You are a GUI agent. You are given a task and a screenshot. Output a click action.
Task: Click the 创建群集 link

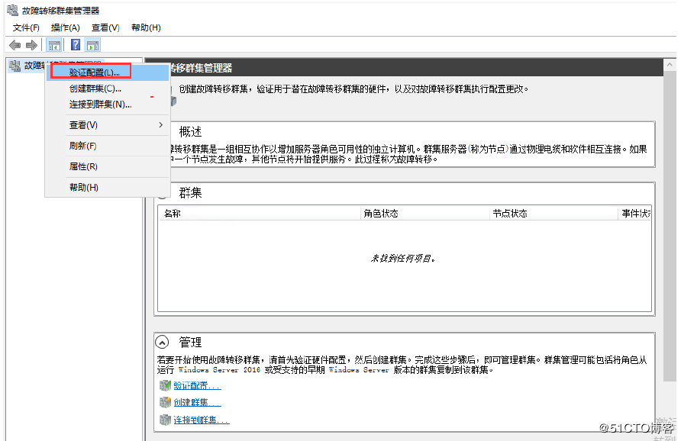click(x=191, y=402)
